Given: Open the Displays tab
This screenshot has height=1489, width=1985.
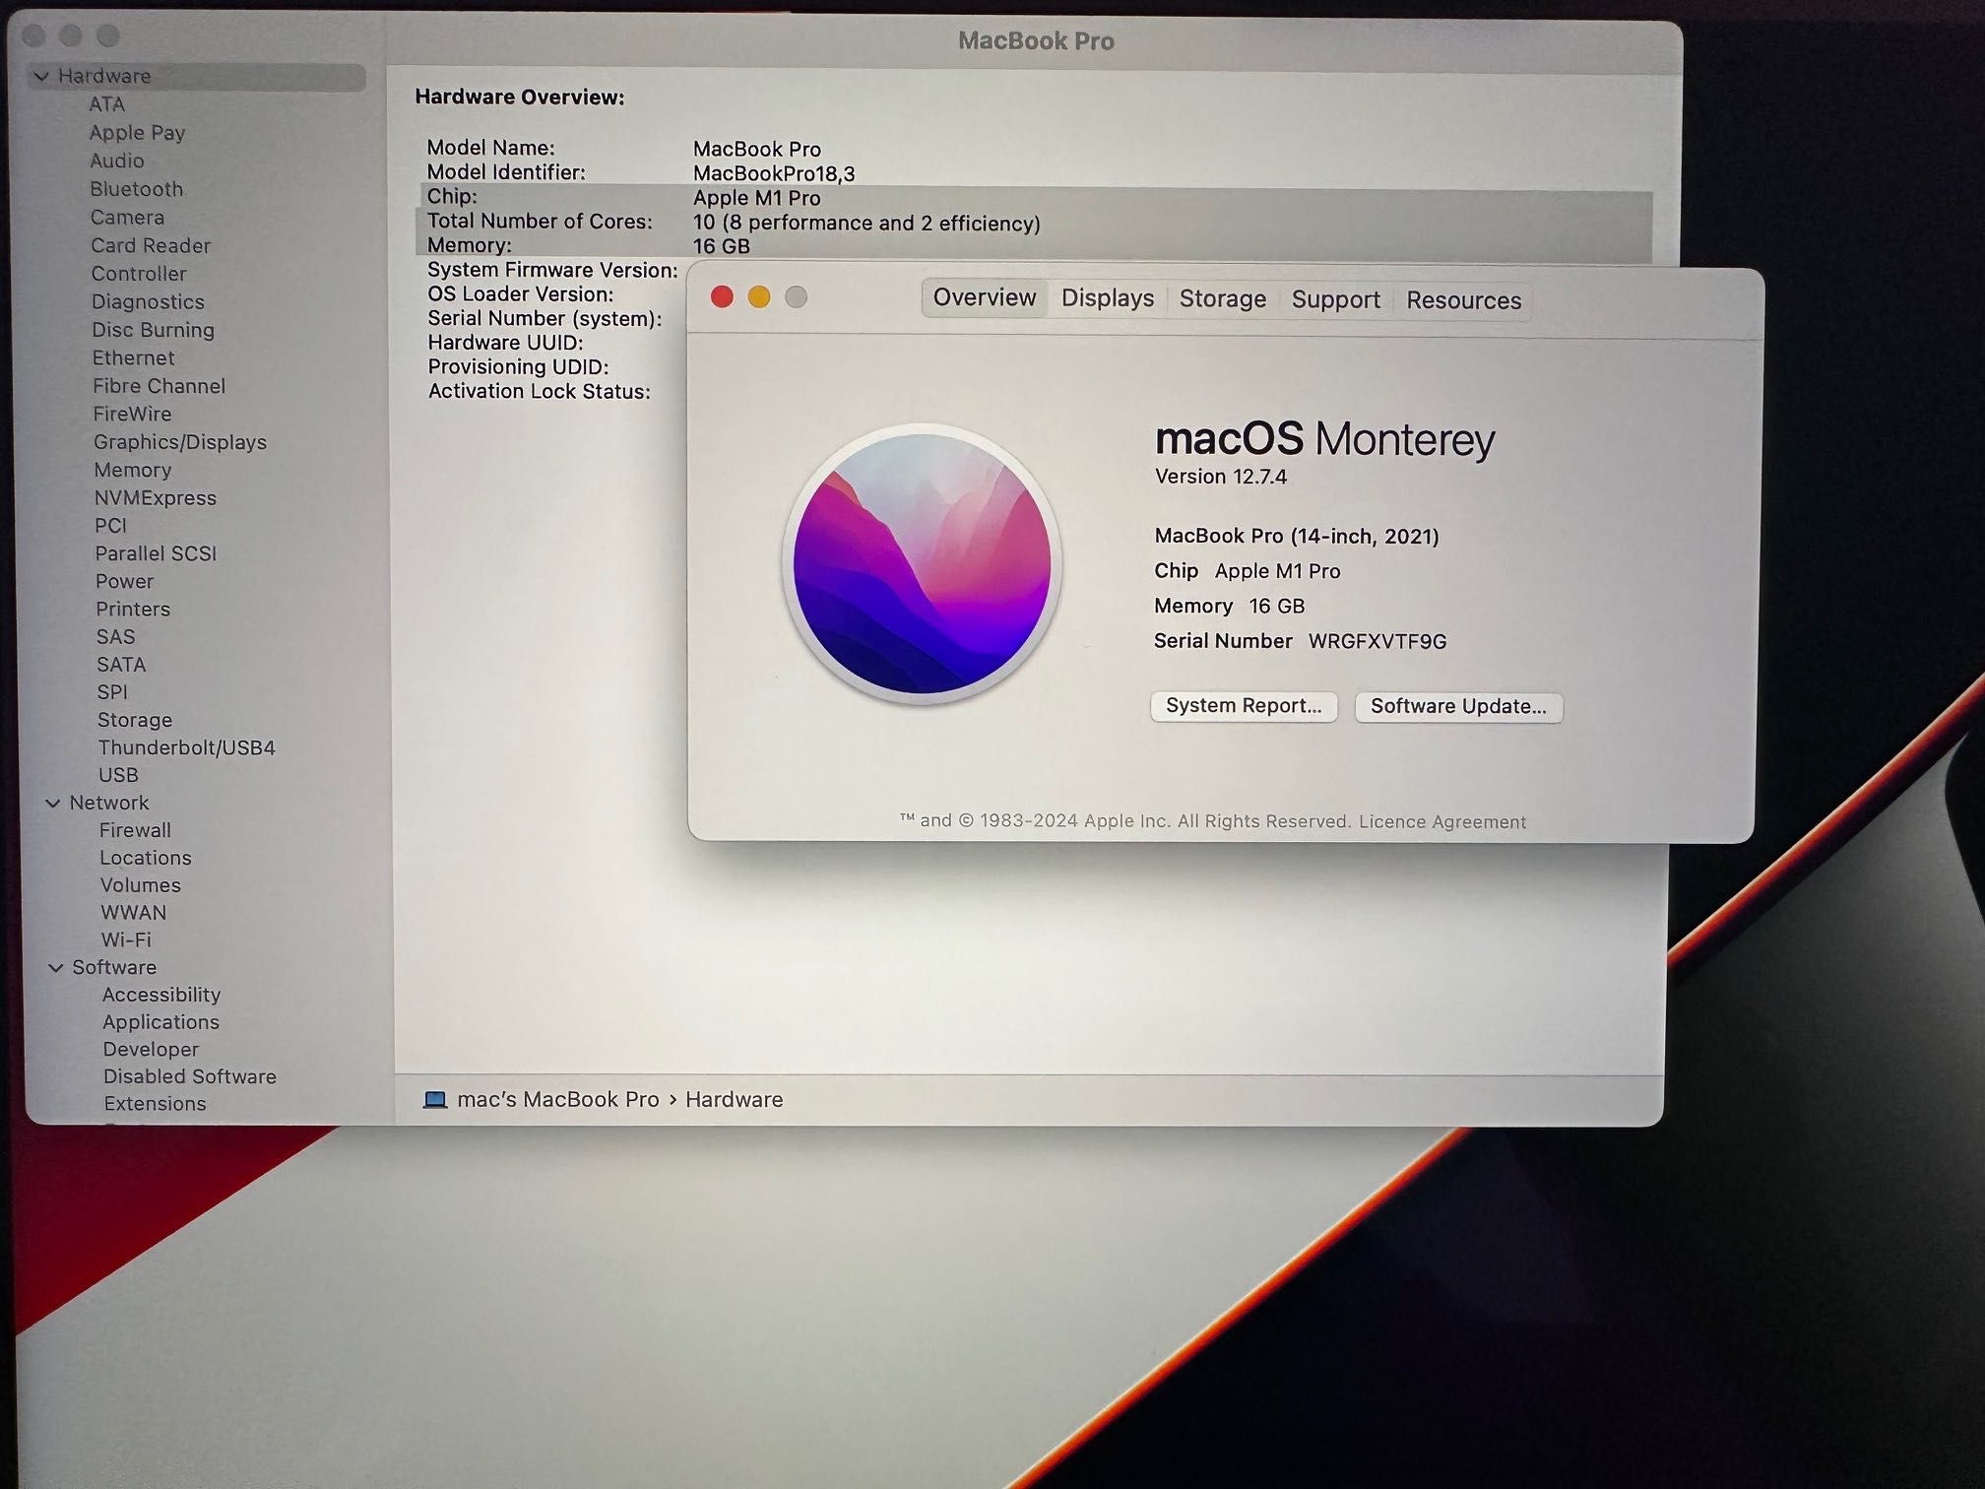Looking at the screenshot, I should tap(1108, 298).
